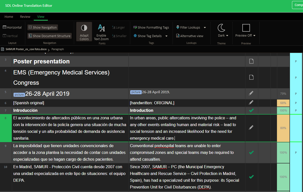Open the Preview Off dropdown
Image resolution: width=303 pixels, height=192 pixels.
pos(246,35)
